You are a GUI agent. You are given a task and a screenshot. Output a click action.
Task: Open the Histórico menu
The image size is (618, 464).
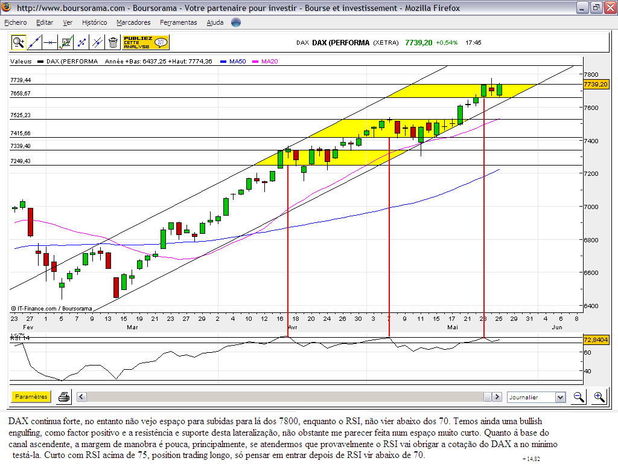coord(95,22)
